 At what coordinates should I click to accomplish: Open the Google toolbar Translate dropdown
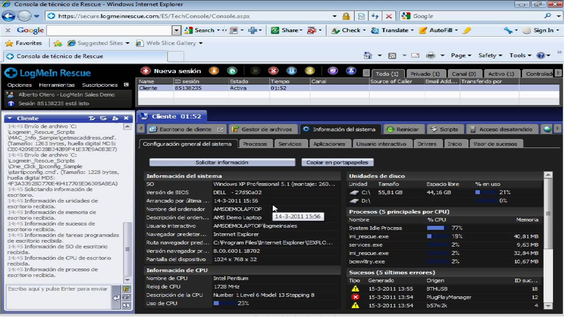[412, 30]
